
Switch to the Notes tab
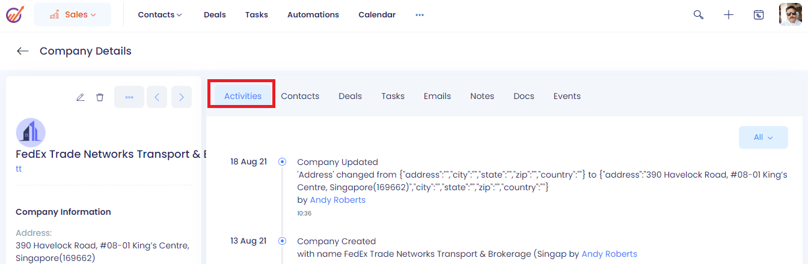tap(482, 96)
